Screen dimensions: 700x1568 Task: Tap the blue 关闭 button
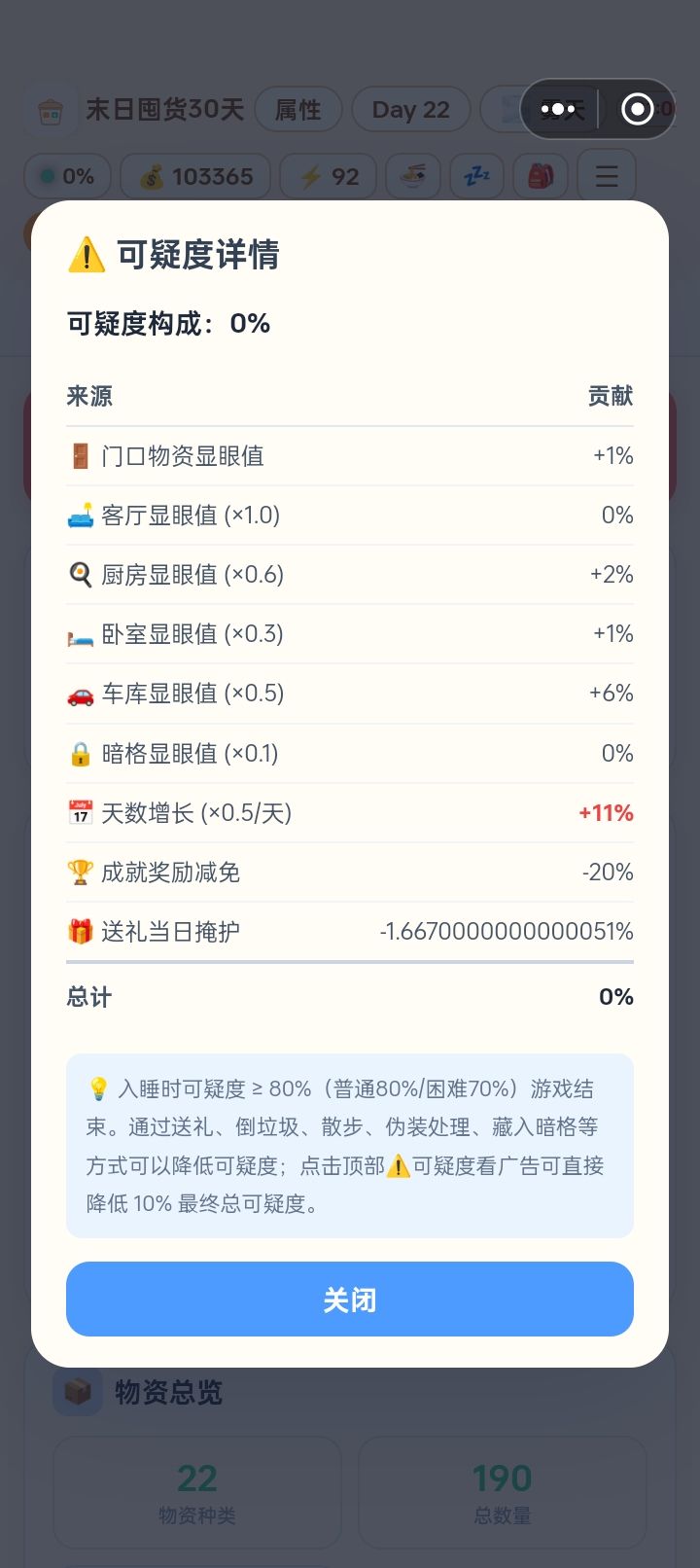click(350, 1299)
